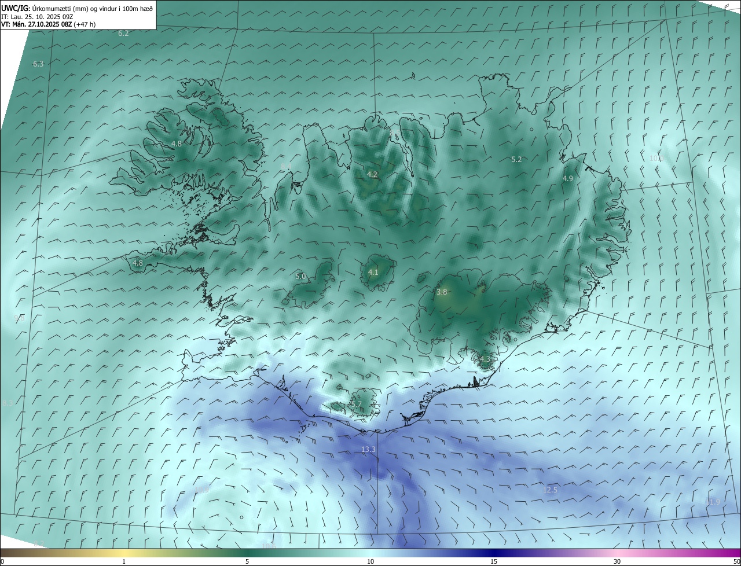Click the 10 tick label on the color scale

[x=370, y=562]
